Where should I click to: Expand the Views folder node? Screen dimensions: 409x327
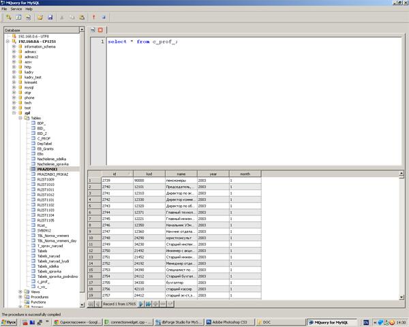tap(20, 292)
